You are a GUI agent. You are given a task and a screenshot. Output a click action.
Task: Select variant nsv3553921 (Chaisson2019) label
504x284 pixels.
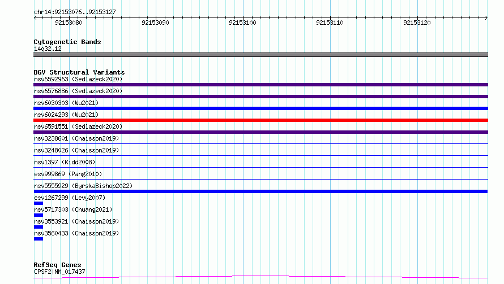(x=76, y=221)
